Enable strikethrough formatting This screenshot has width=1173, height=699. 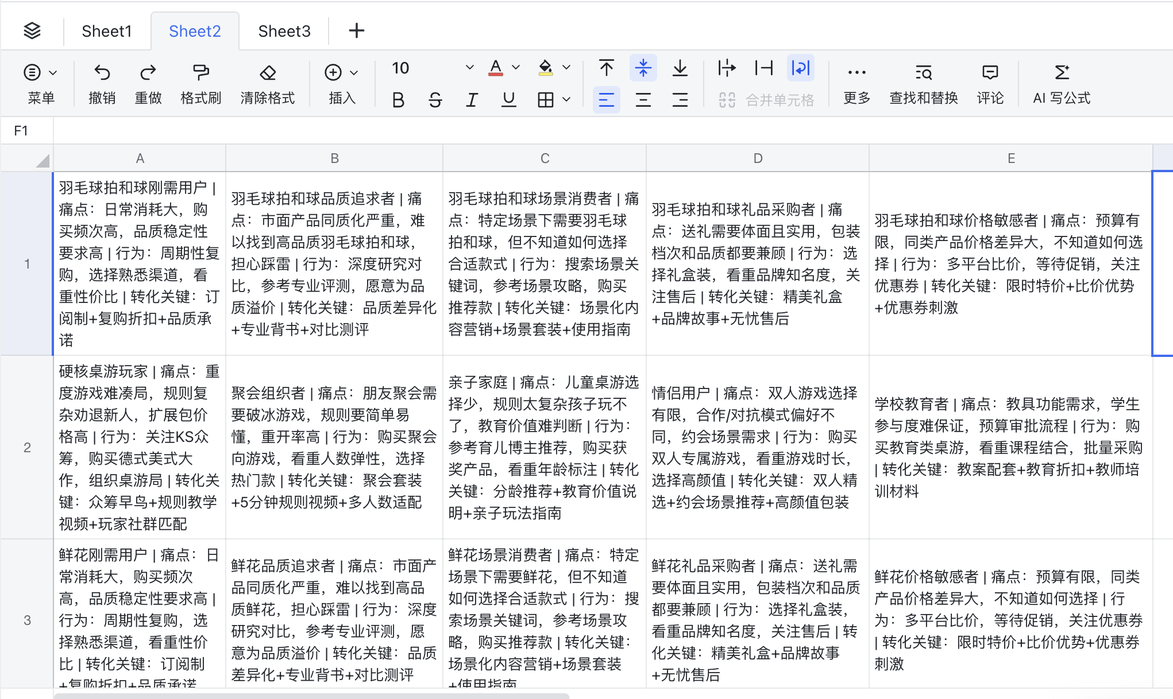coord(435,100)
